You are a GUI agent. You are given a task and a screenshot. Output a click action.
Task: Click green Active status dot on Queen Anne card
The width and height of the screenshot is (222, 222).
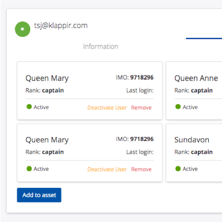click(178, 107)
